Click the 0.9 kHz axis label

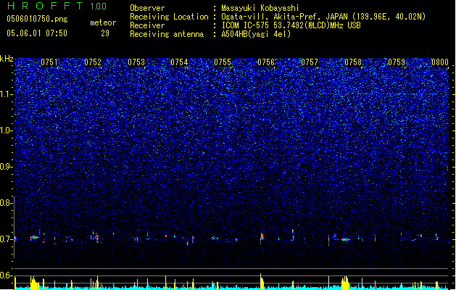click(6, 167)
